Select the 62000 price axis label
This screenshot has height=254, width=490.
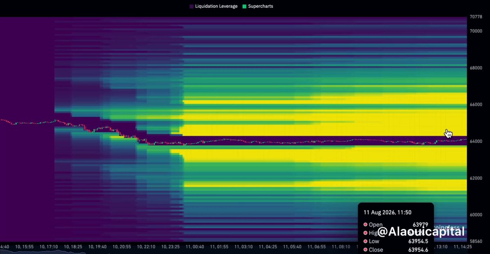click(x=475, y=178)
